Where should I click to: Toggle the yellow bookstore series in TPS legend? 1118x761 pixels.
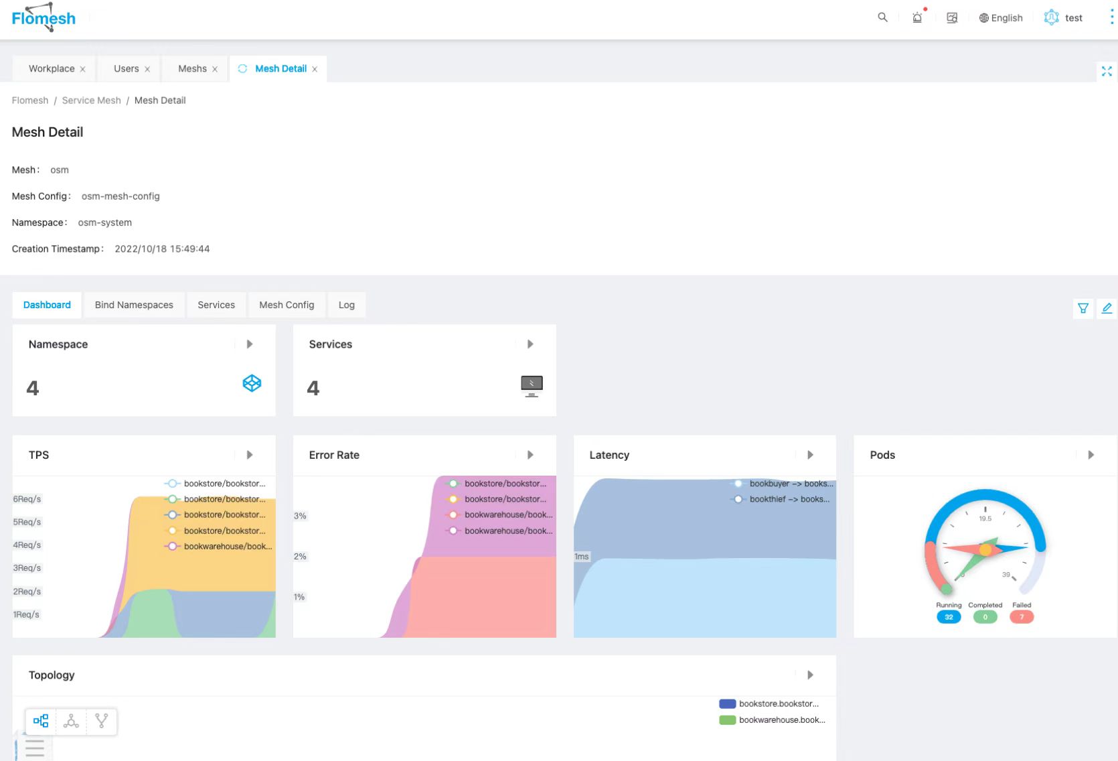[215, 531]
